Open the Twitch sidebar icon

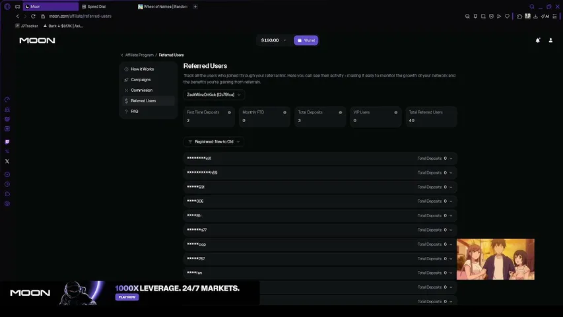pyautogui.click(x=7, y=141)
